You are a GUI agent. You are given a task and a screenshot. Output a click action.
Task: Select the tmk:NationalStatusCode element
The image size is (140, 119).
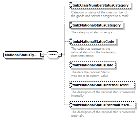pyautogui.click(x=93, y=42)
